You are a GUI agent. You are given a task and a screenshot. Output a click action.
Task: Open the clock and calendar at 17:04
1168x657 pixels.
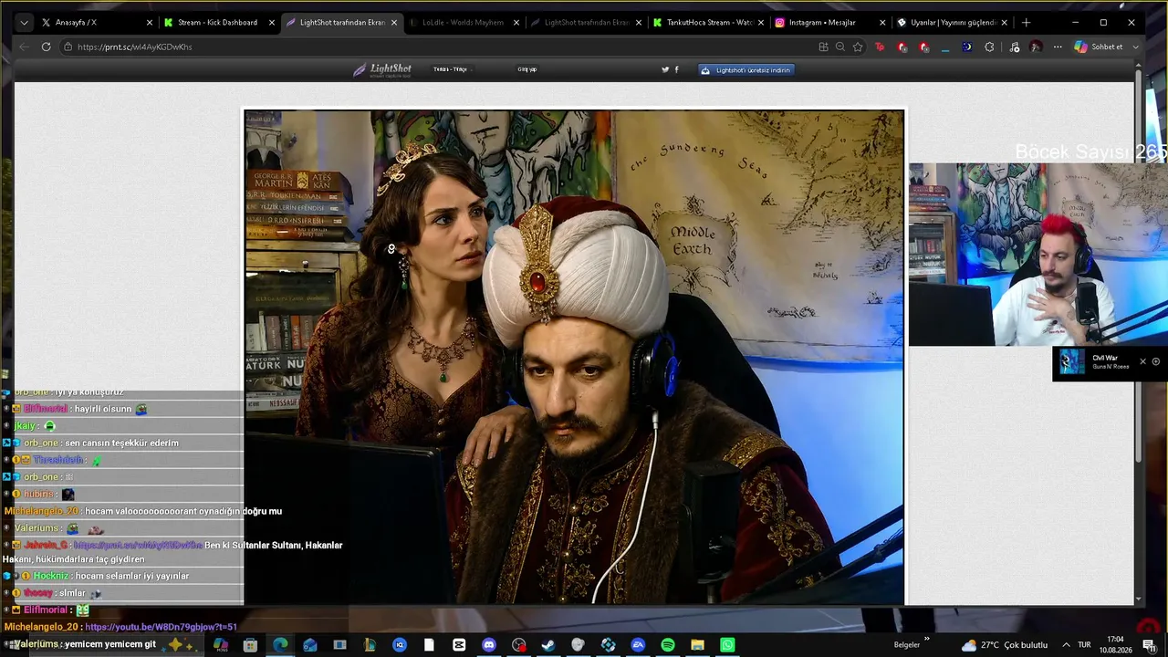1115,645
